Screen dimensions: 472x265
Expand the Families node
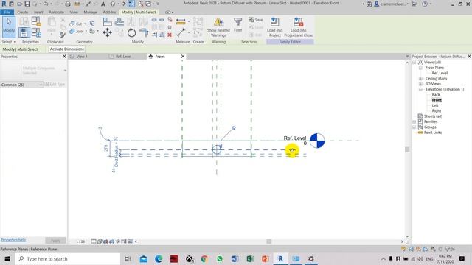point(414,121)
